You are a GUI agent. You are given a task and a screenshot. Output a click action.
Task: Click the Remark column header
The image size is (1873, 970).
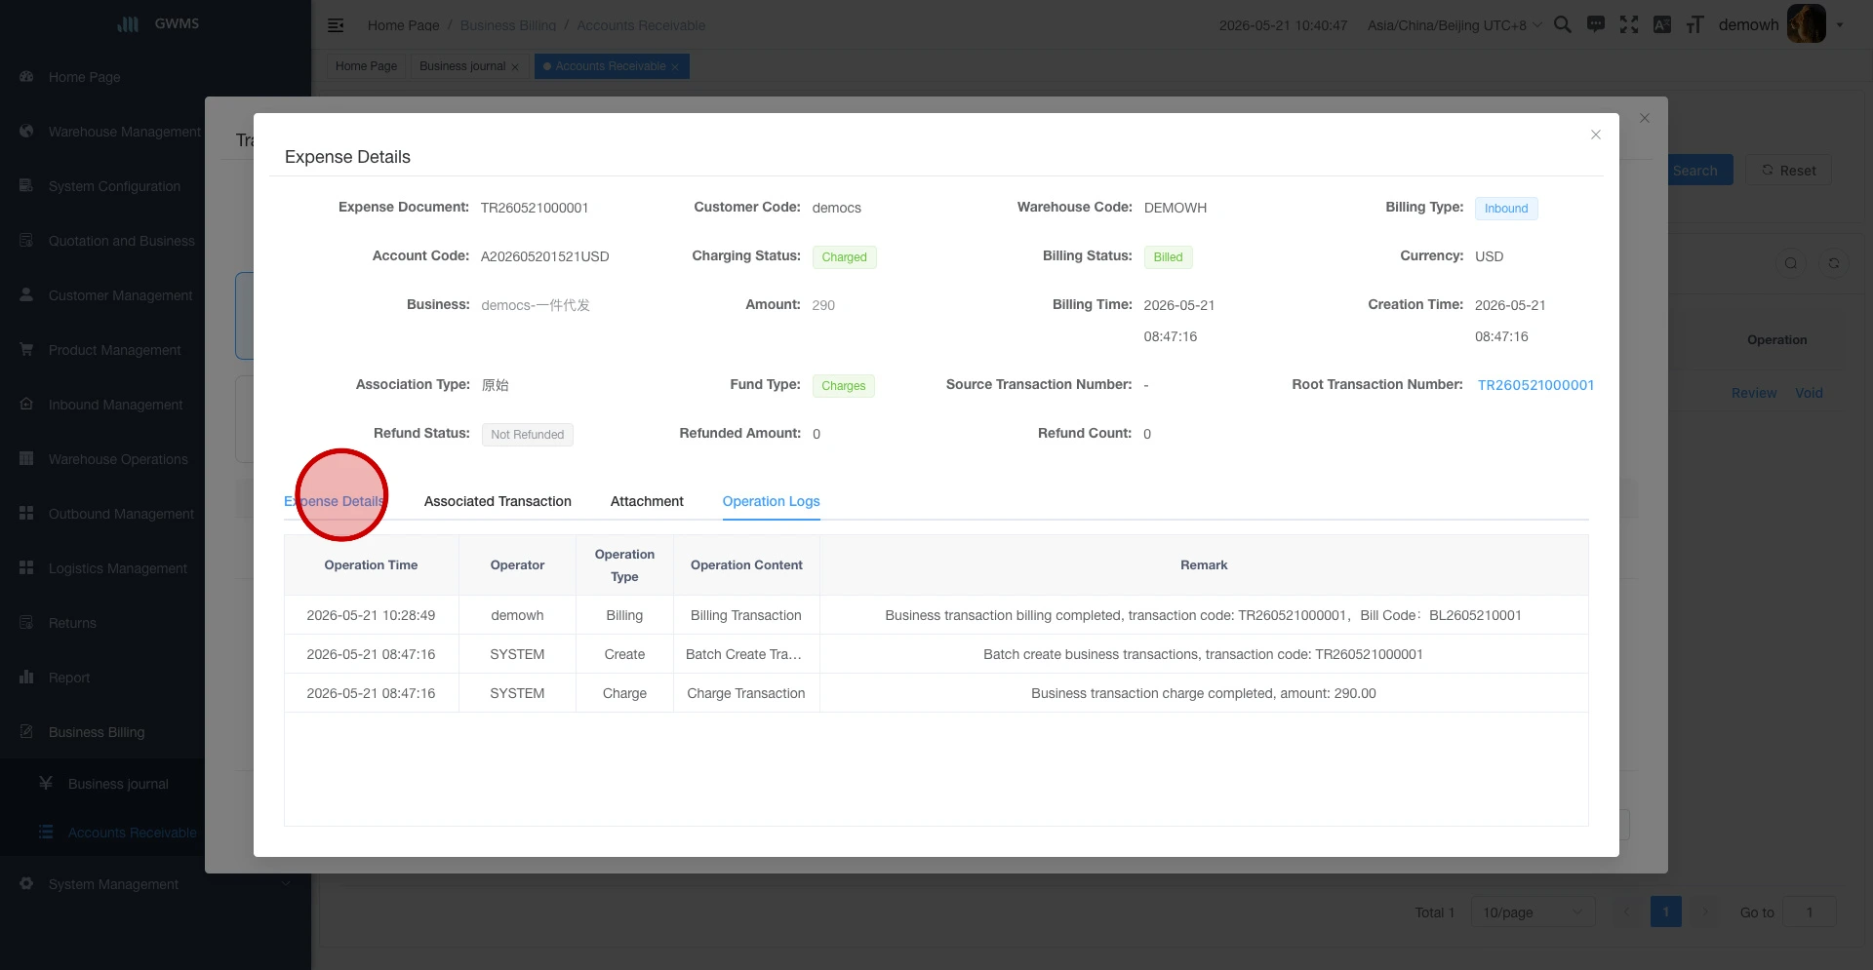[x=1204, y=565]
